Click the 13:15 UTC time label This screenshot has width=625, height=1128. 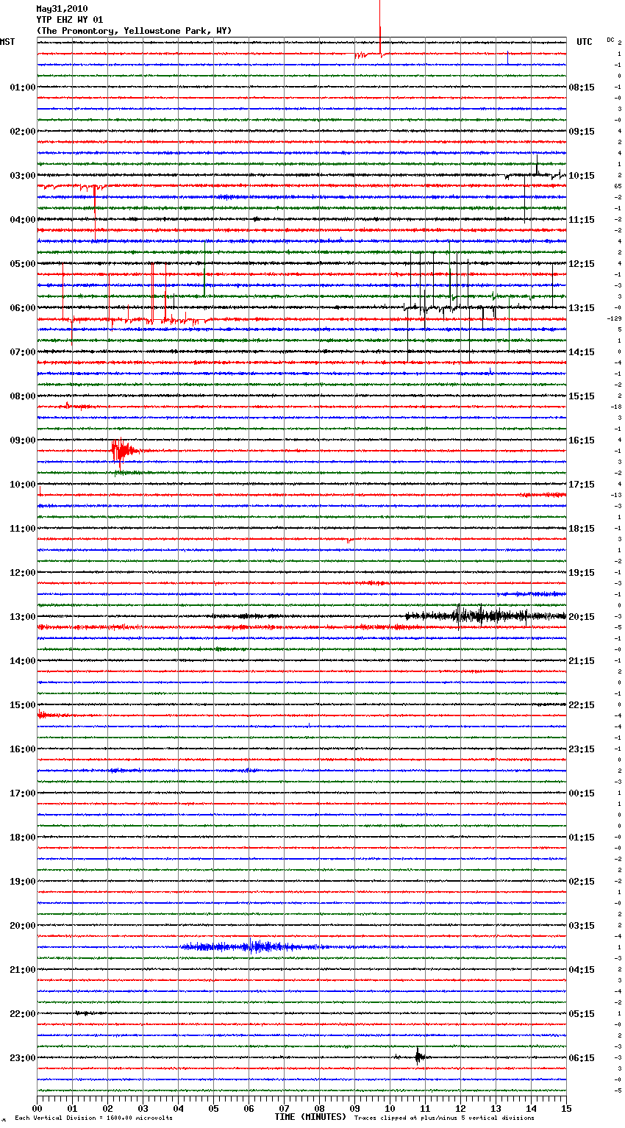(x=582, y=308)
